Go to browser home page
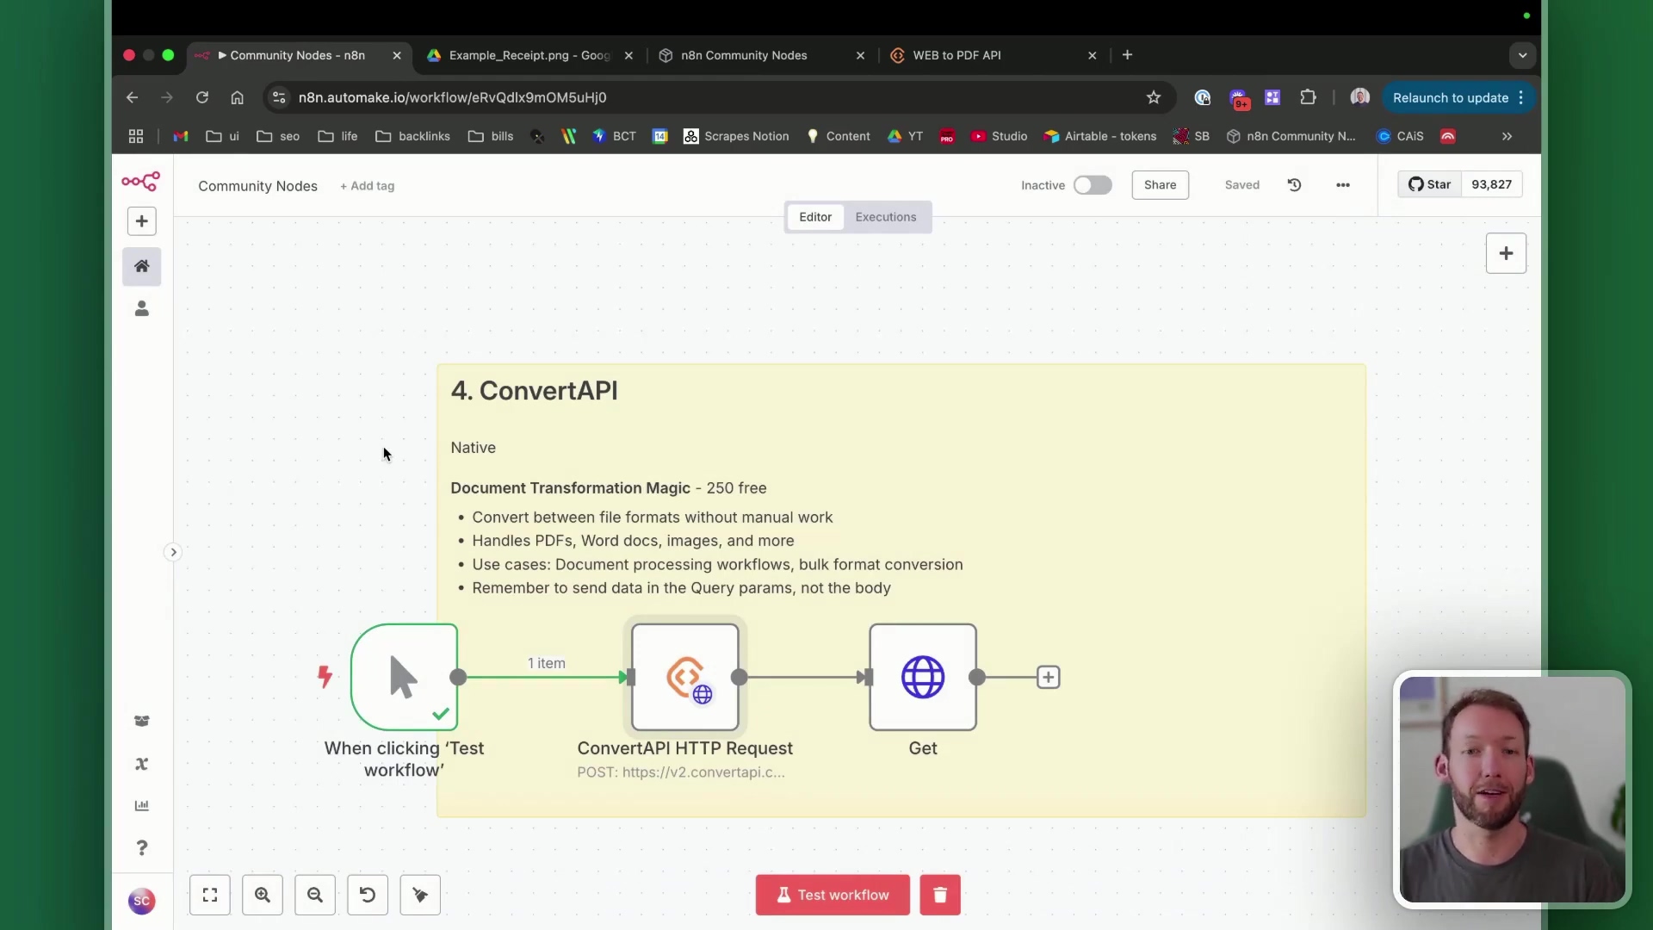Viewport: 1653px width, 930px height. tap(238, 97)
